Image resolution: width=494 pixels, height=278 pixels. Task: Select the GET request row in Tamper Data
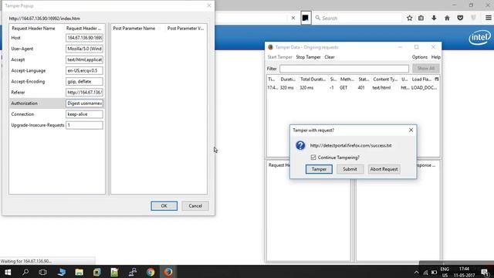click(353, 87)
